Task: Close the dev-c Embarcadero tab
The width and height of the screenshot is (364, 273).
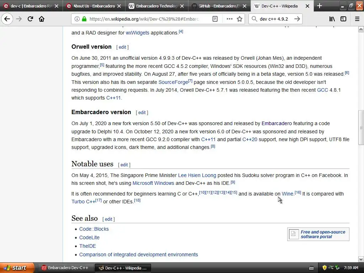Action: click(57, 6)
